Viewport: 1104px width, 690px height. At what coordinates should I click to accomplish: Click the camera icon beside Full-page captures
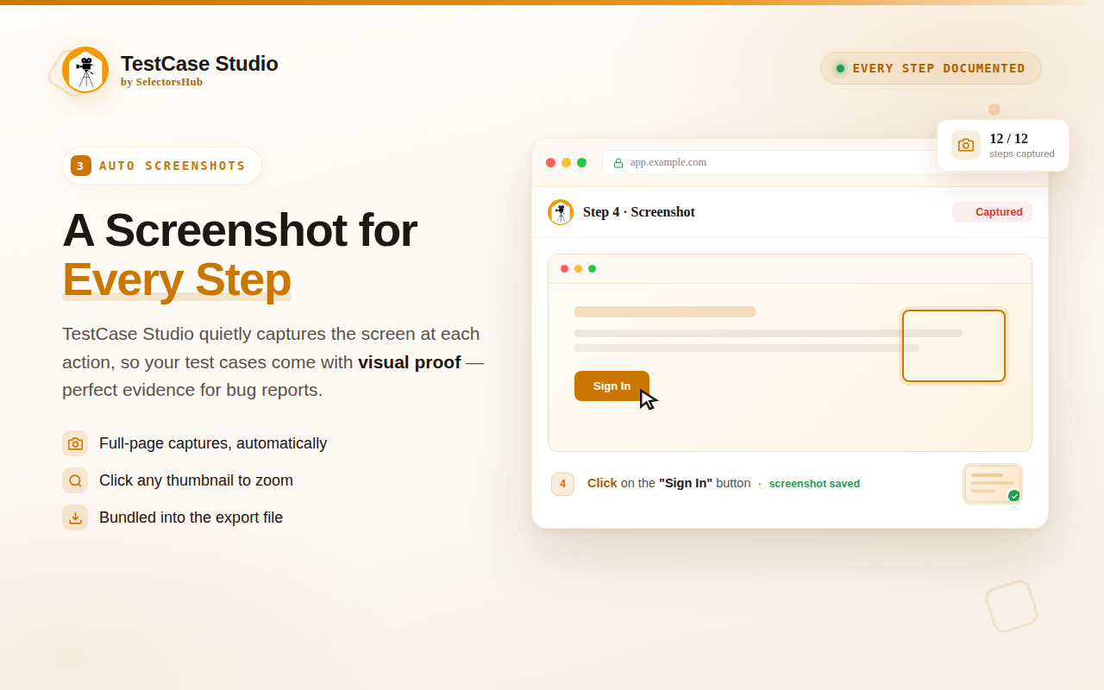pos(75,443)
